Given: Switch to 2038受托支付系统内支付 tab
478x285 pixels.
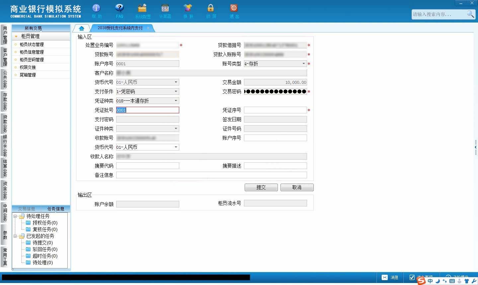Looking at the screenshot, I should 120,28.
